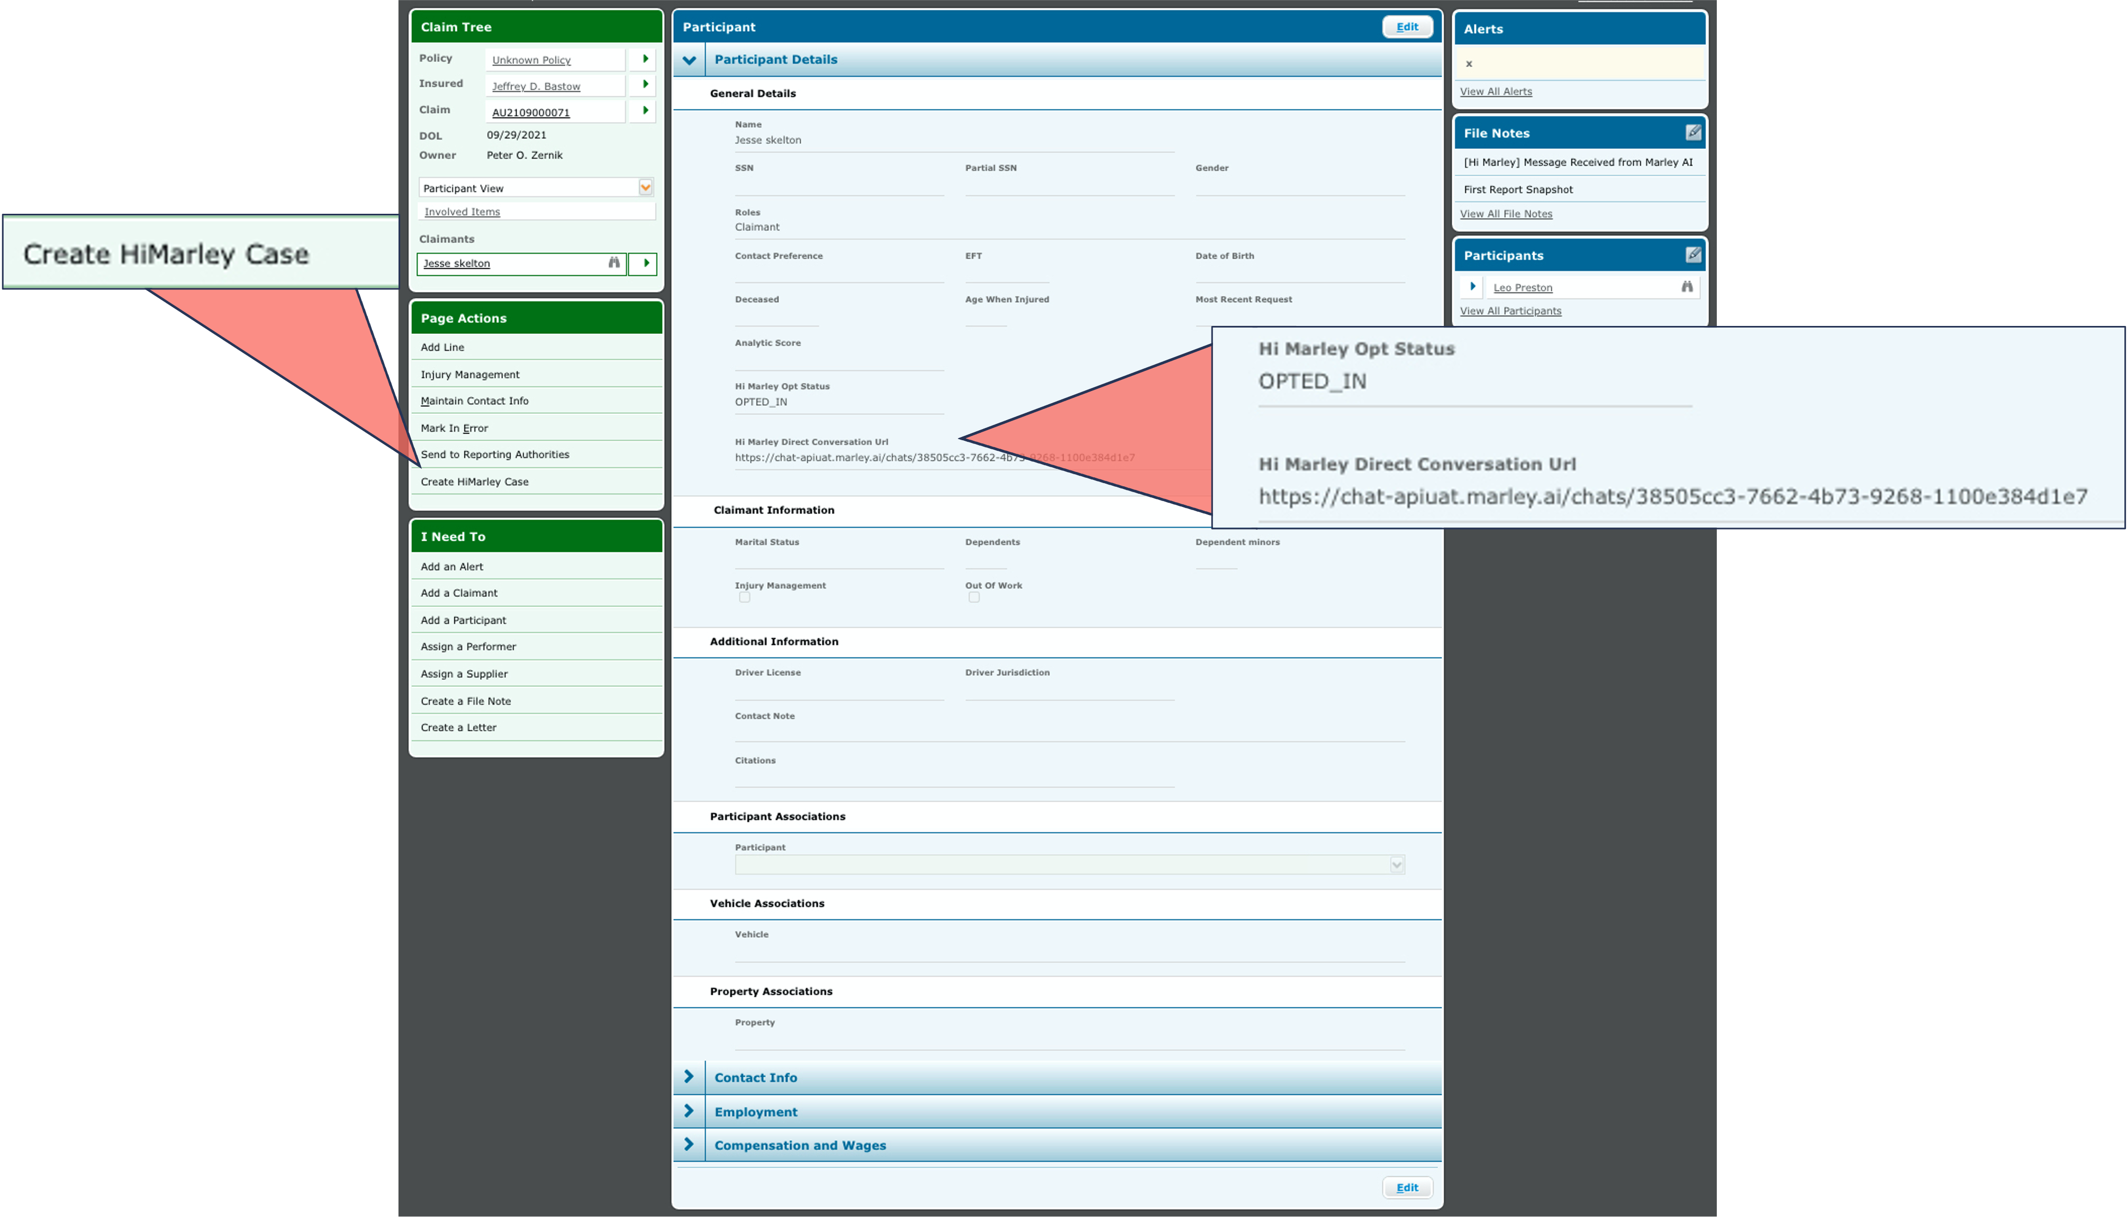Click the top Edit button
The width and height of the screenshot is (2127, 1217).
[x=1407, y=27]
